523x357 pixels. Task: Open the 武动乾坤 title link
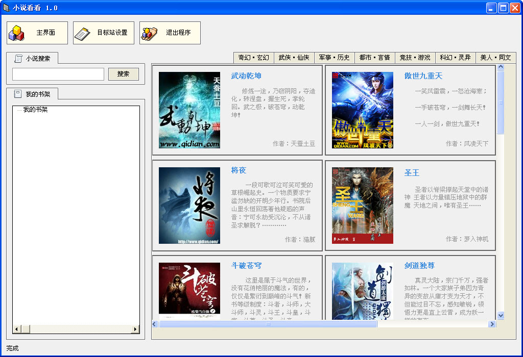(246, 76)
